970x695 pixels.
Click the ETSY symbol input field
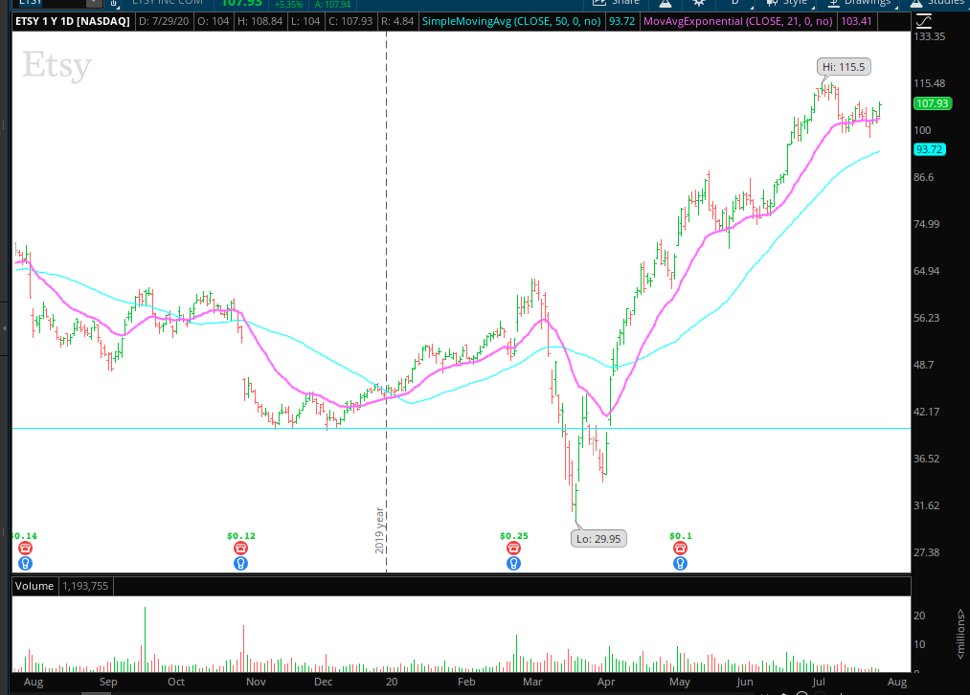[x=52, y=3]
